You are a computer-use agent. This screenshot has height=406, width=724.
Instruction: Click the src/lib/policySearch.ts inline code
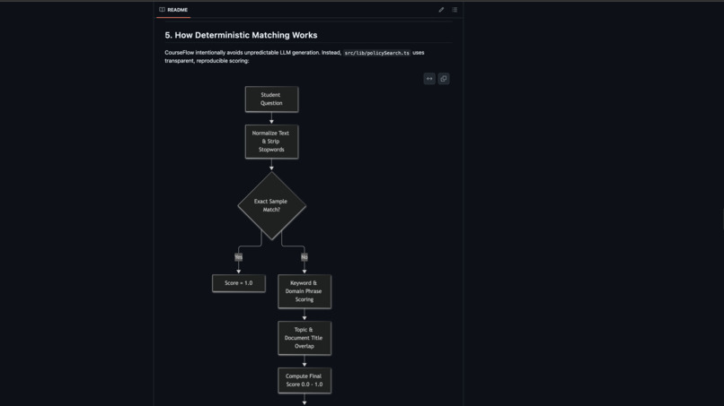click(x=376, y=53)
